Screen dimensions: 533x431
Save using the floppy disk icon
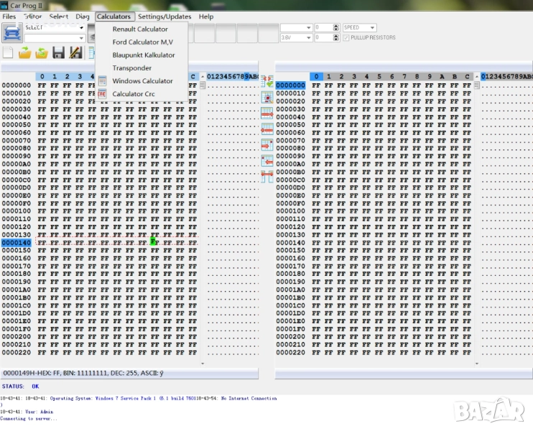coord(58,52)
